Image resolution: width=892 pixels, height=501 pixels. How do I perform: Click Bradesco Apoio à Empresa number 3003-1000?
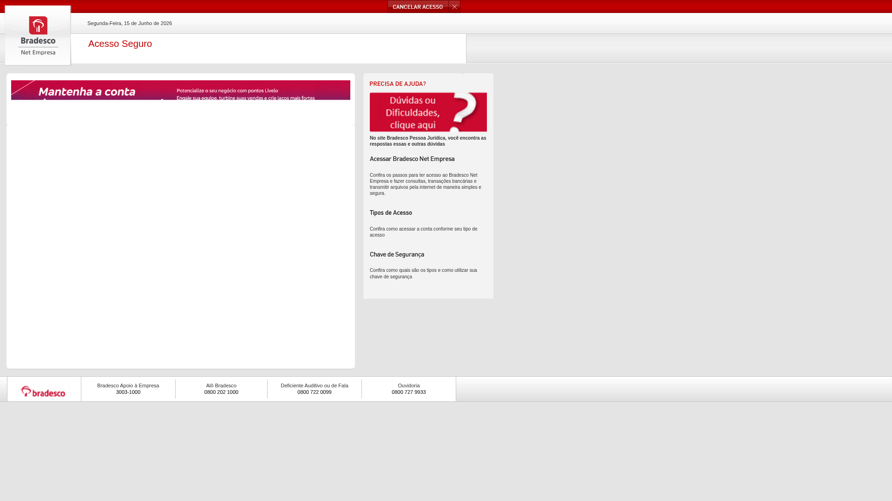click(x=128, y=392)
